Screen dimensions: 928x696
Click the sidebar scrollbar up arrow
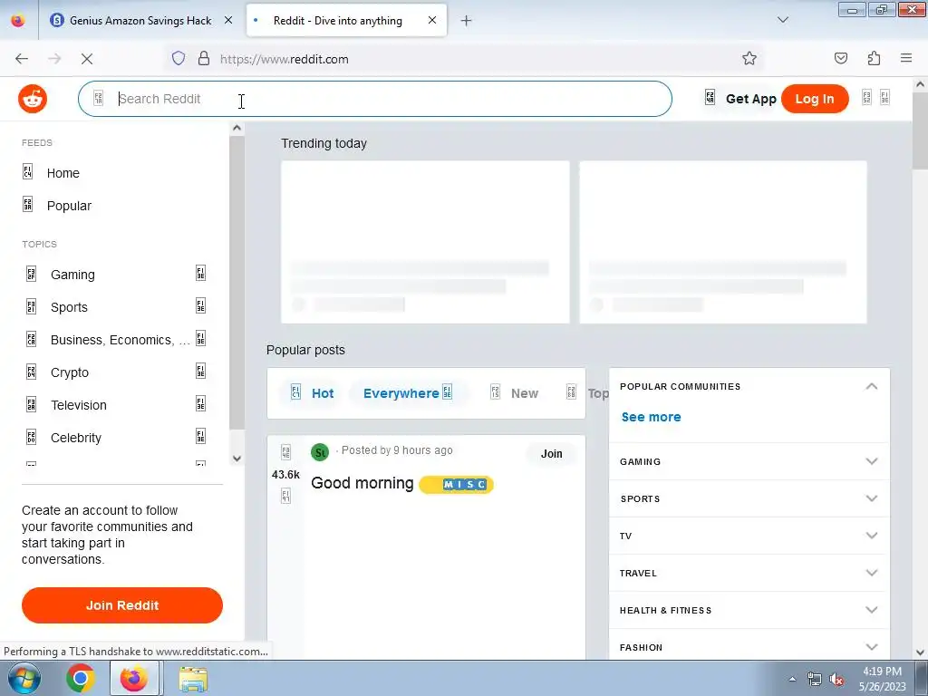pos(237,128)
